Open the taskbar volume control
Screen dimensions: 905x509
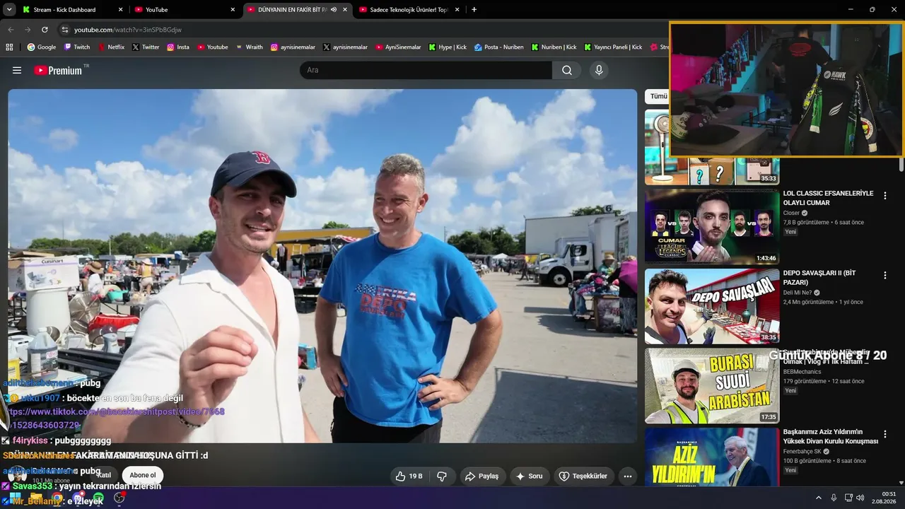860,498
